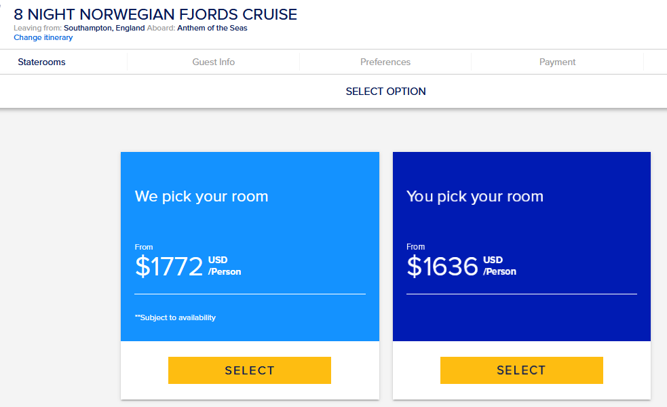Click Southampton, England departure text
This screenshot has width=667, height=407.
(104, 28)
